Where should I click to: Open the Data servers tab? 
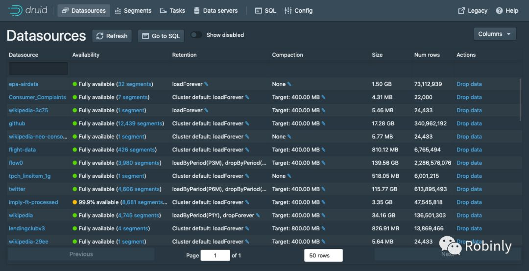[x=216, y=11]
